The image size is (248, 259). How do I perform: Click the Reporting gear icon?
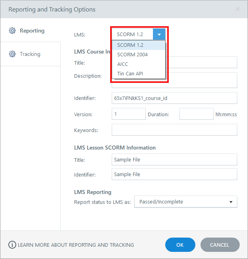[12, 31]
